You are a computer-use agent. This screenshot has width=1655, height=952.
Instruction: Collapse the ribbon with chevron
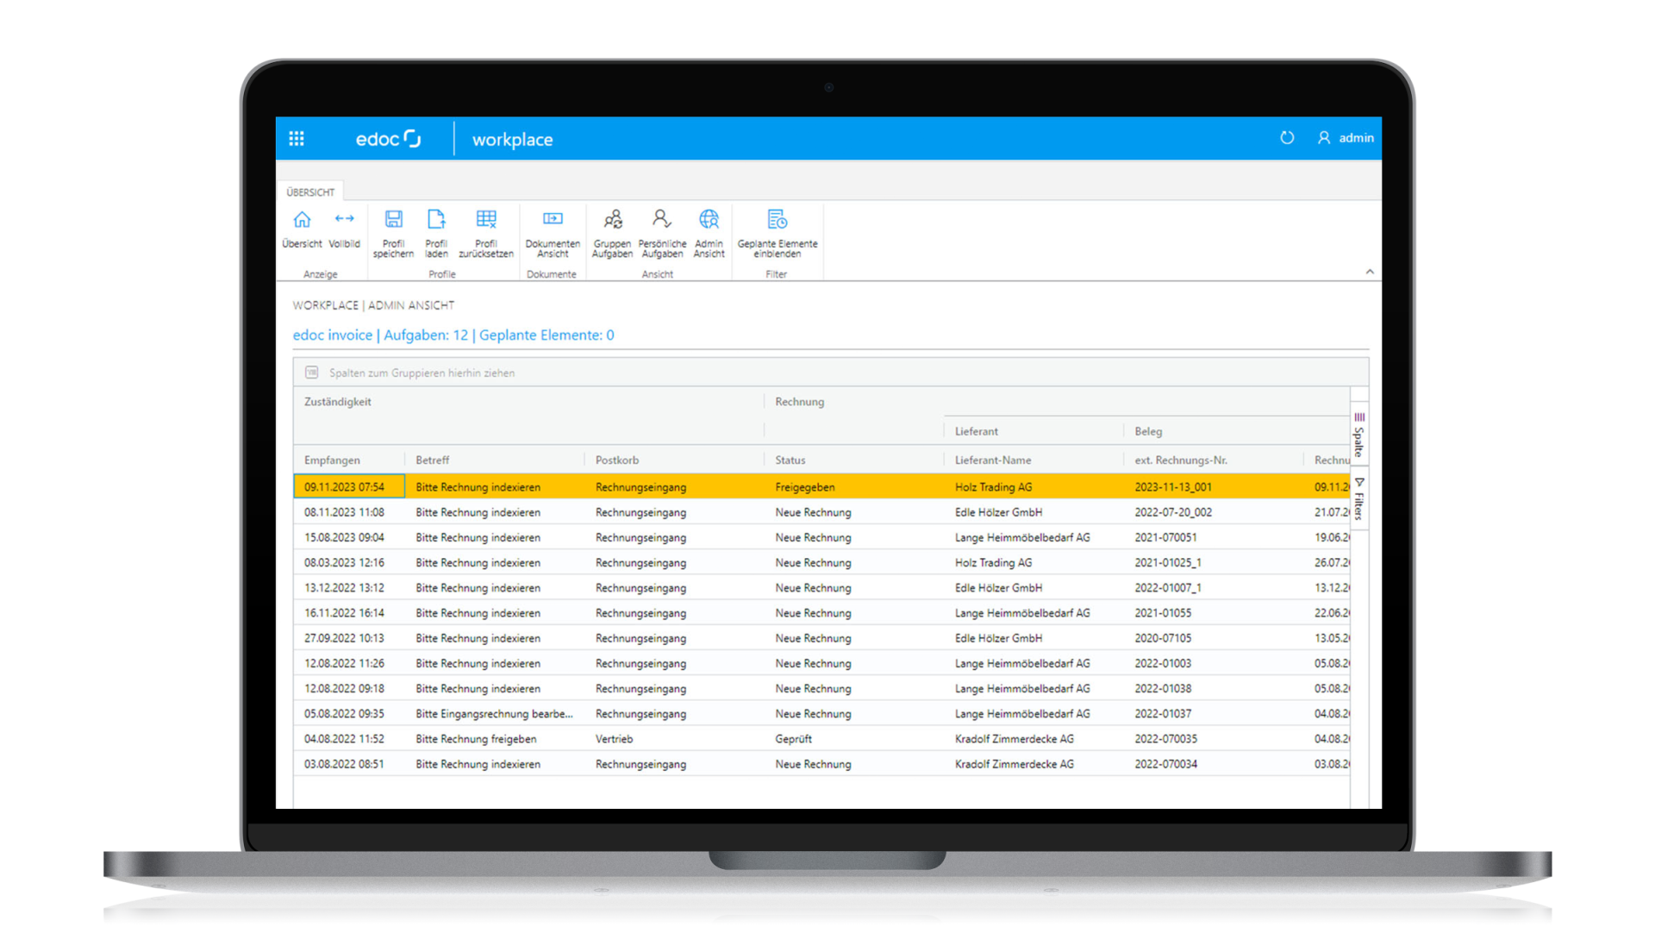tap(1370, 272)
